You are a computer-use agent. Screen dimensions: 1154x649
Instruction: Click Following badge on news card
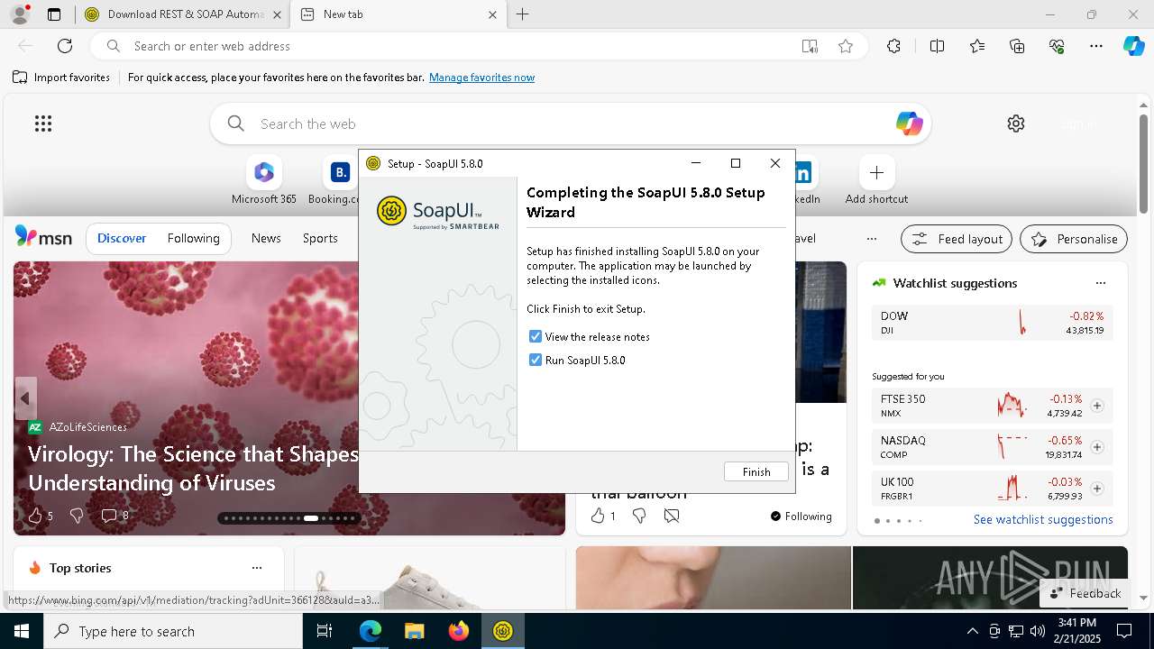coord(801,516)
